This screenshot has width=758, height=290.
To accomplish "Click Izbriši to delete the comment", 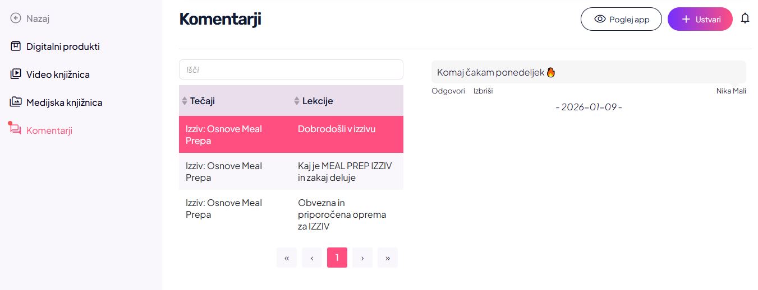I will point(483,91).
